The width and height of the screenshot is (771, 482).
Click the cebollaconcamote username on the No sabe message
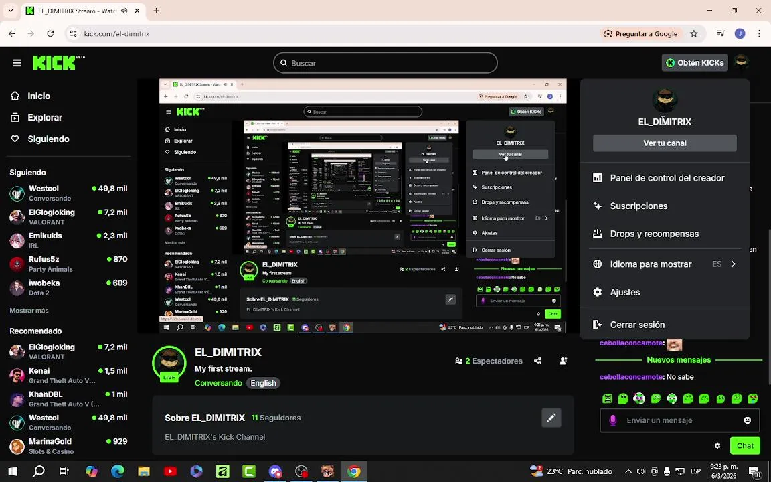tap(631, 377)
